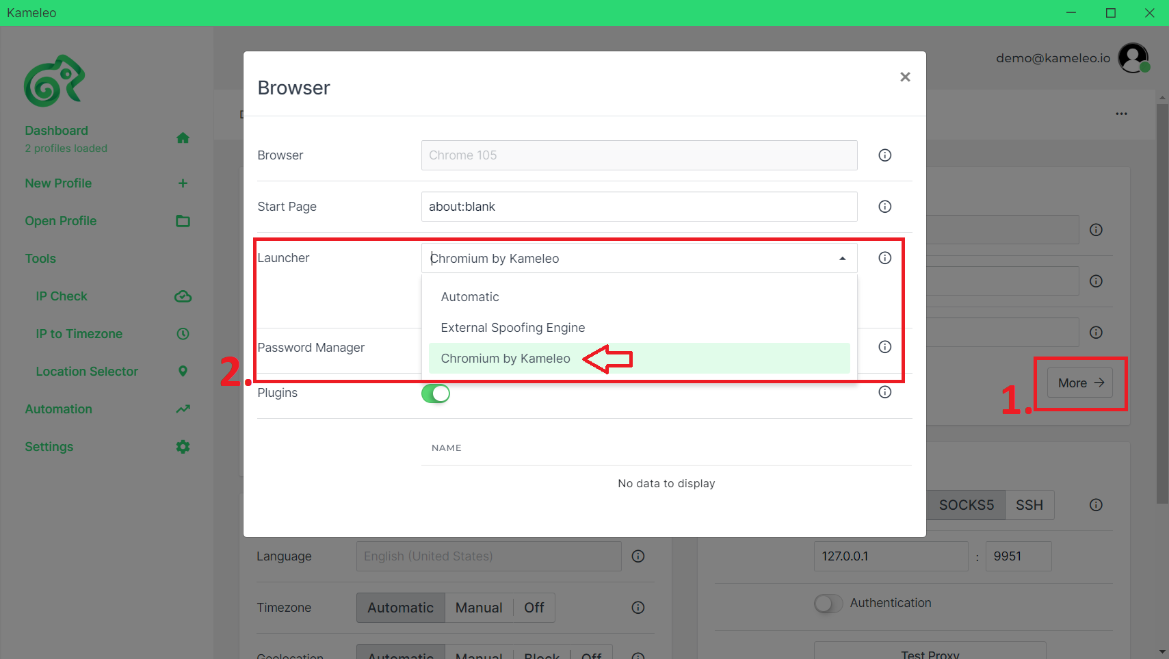Select SOCKS5 proxy type
The height and width of the screenshot is (659, 1169).
click(x=966, y=505)
